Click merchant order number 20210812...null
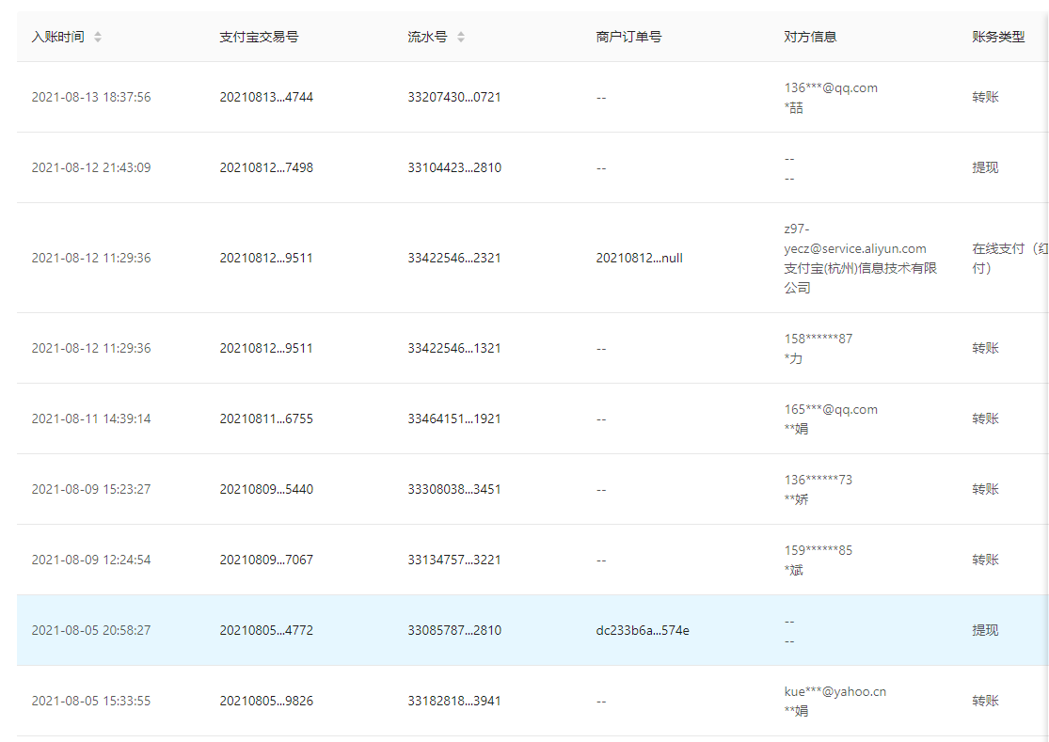This screenshot has width=1049, height=742. tap(640, 258)
